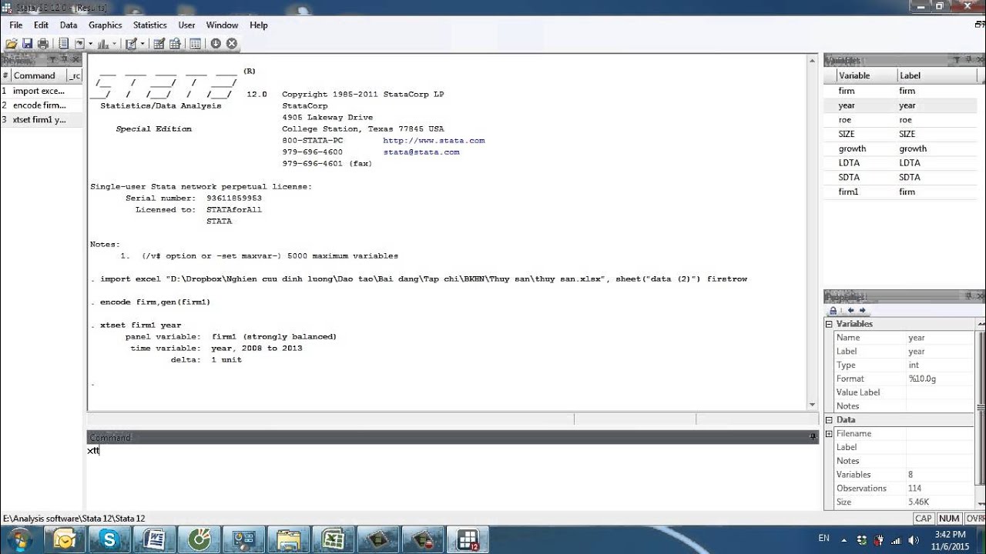986x554 pixels.
Task: Select the firm1 variable row
Action: 900,192
